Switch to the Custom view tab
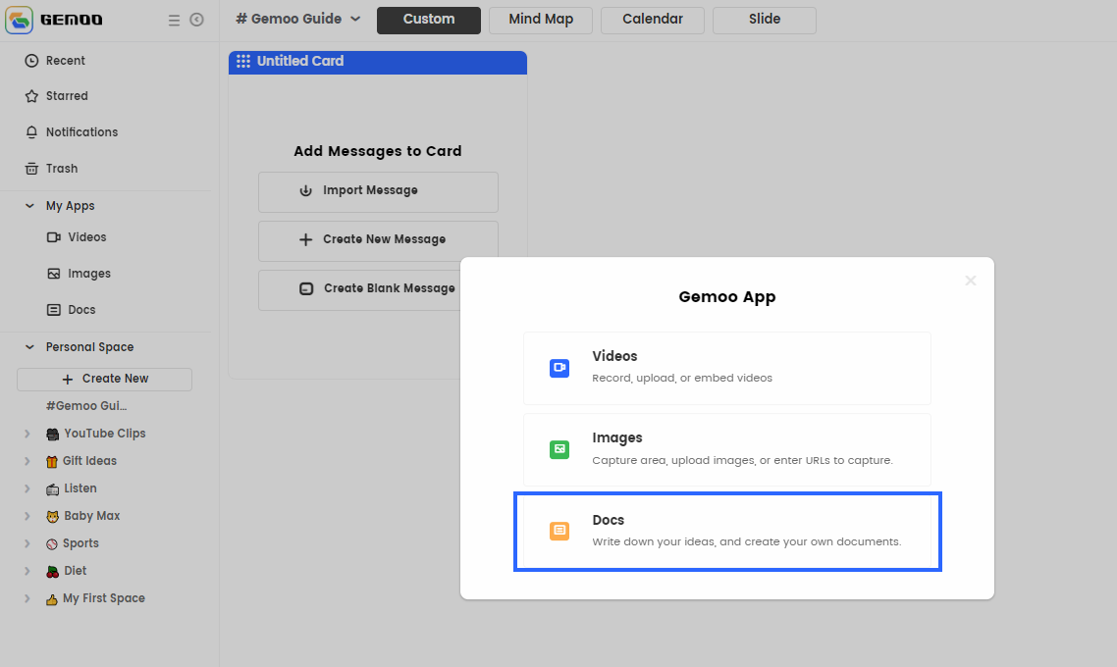 click(x=429, y=20)
